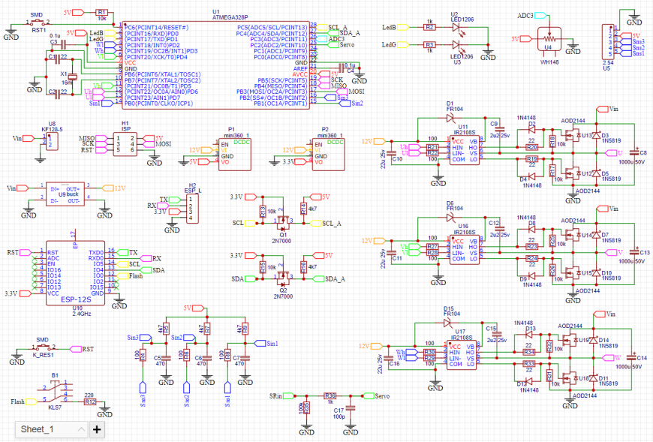Select the ATMEGA328P U1 chip symbol
653x442 pixels.
tap(215, 65)
